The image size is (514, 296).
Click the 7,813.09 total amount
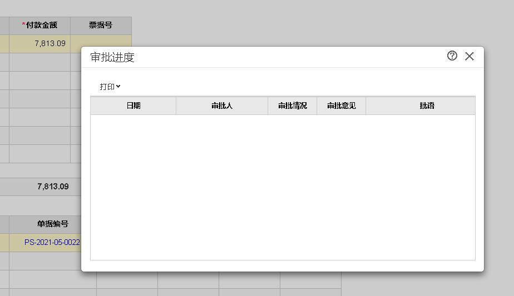coord(53,187)
